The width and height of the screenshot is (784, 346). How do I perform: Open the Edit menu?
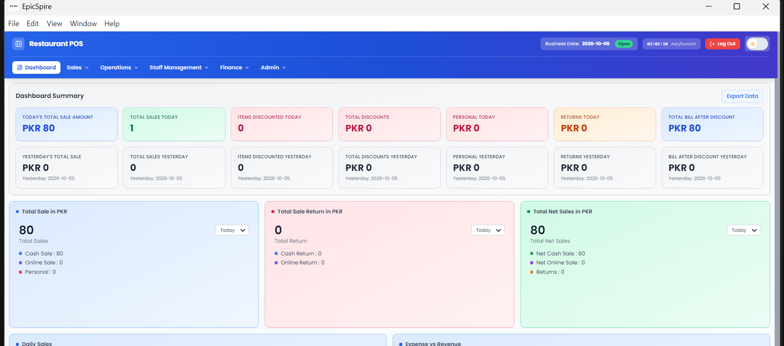click(33, 23)
